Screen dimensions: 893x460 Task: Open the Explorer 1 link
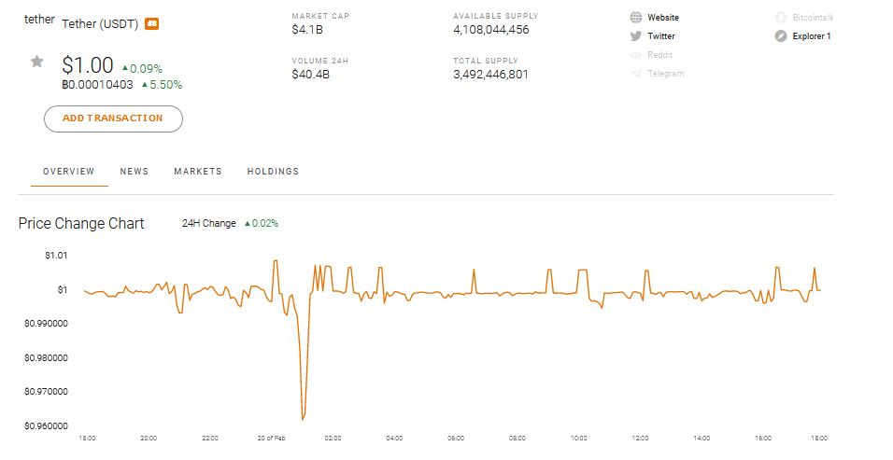coord(812,36)
